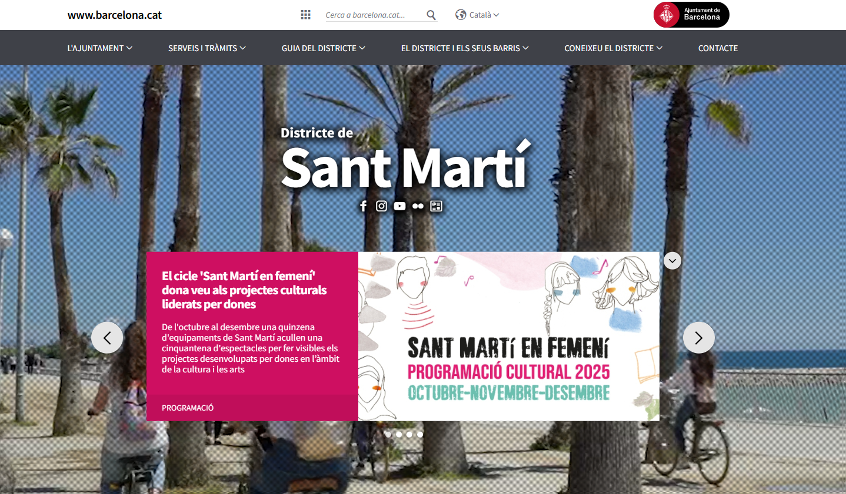Expand the Guia del Districte menu

323,48
